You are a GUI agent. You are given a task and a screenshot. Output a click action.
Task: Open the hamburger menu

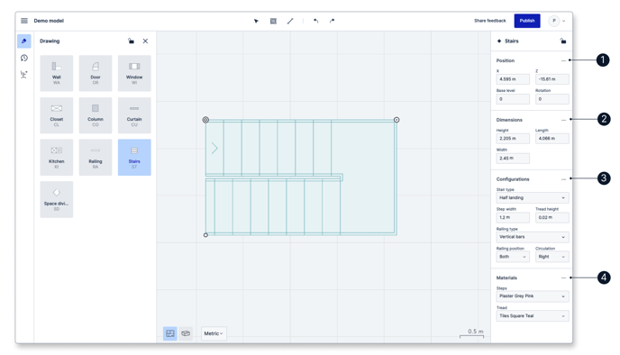pos(24,21)
